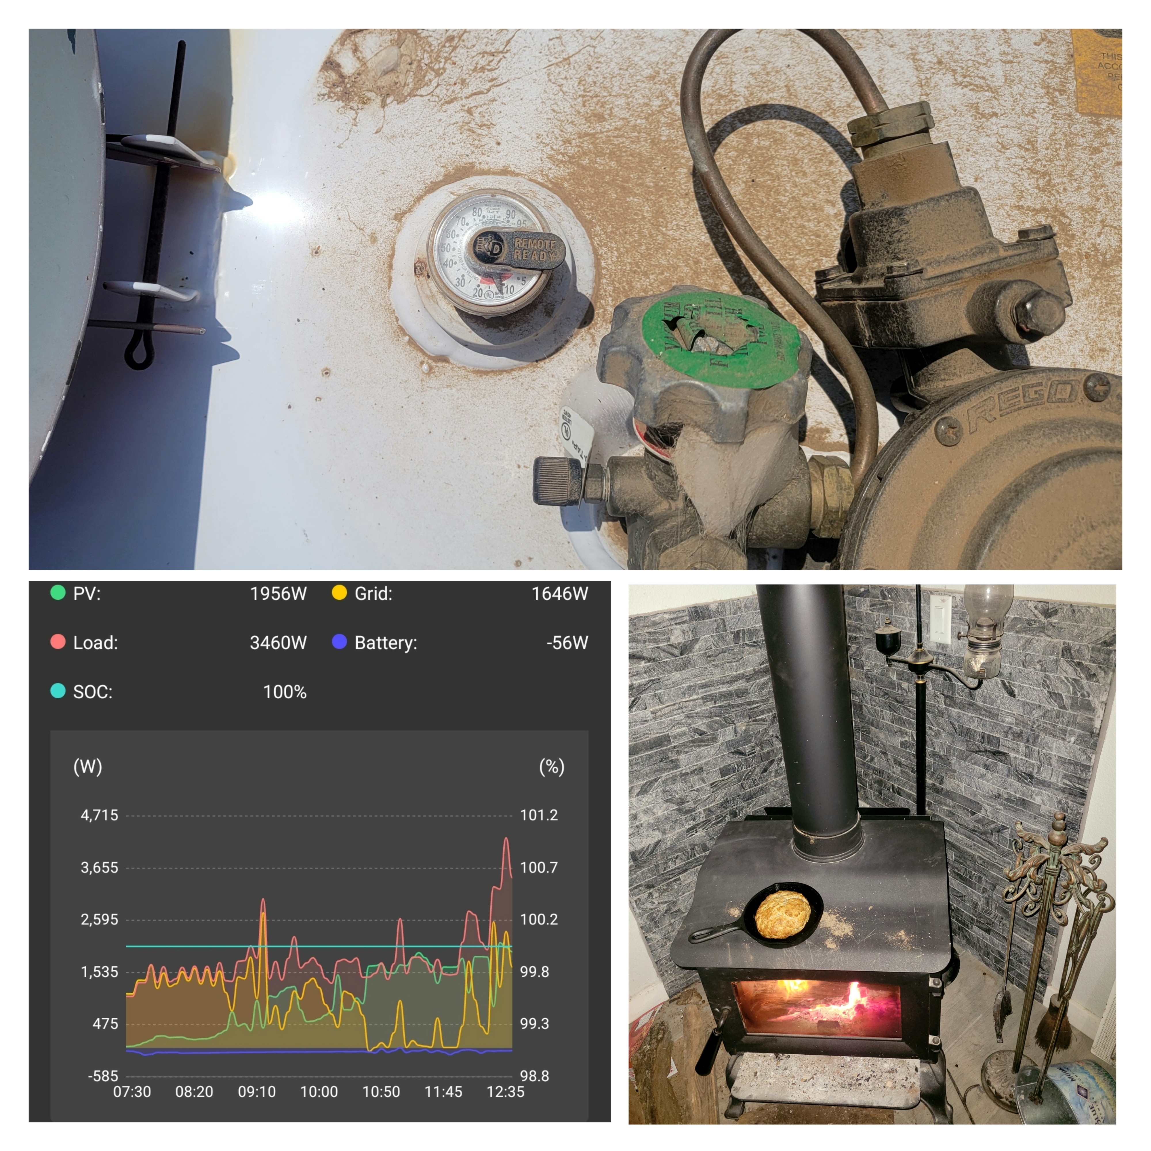Click the Load: label
The width and height of the screenshot is (1151, 1151).
tap(95, 642)
